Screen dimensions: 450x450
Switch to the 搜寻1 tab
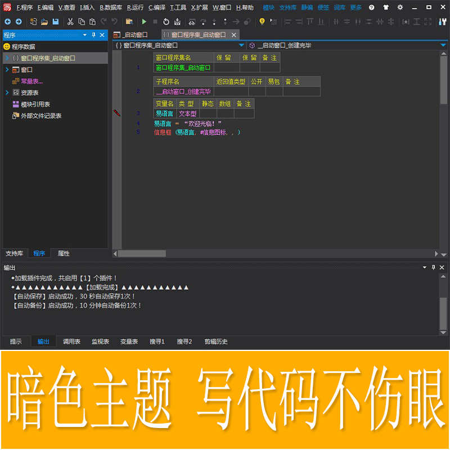157,341
